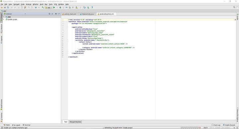Open the run configuration app dropdown
Screen dimensions: 239x129
48,7
